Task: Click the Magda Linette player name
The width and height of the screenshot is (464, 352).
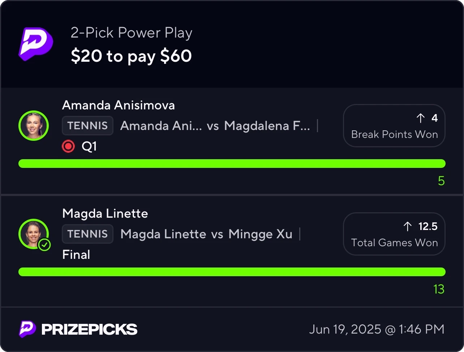Action: tap(105, 214)
